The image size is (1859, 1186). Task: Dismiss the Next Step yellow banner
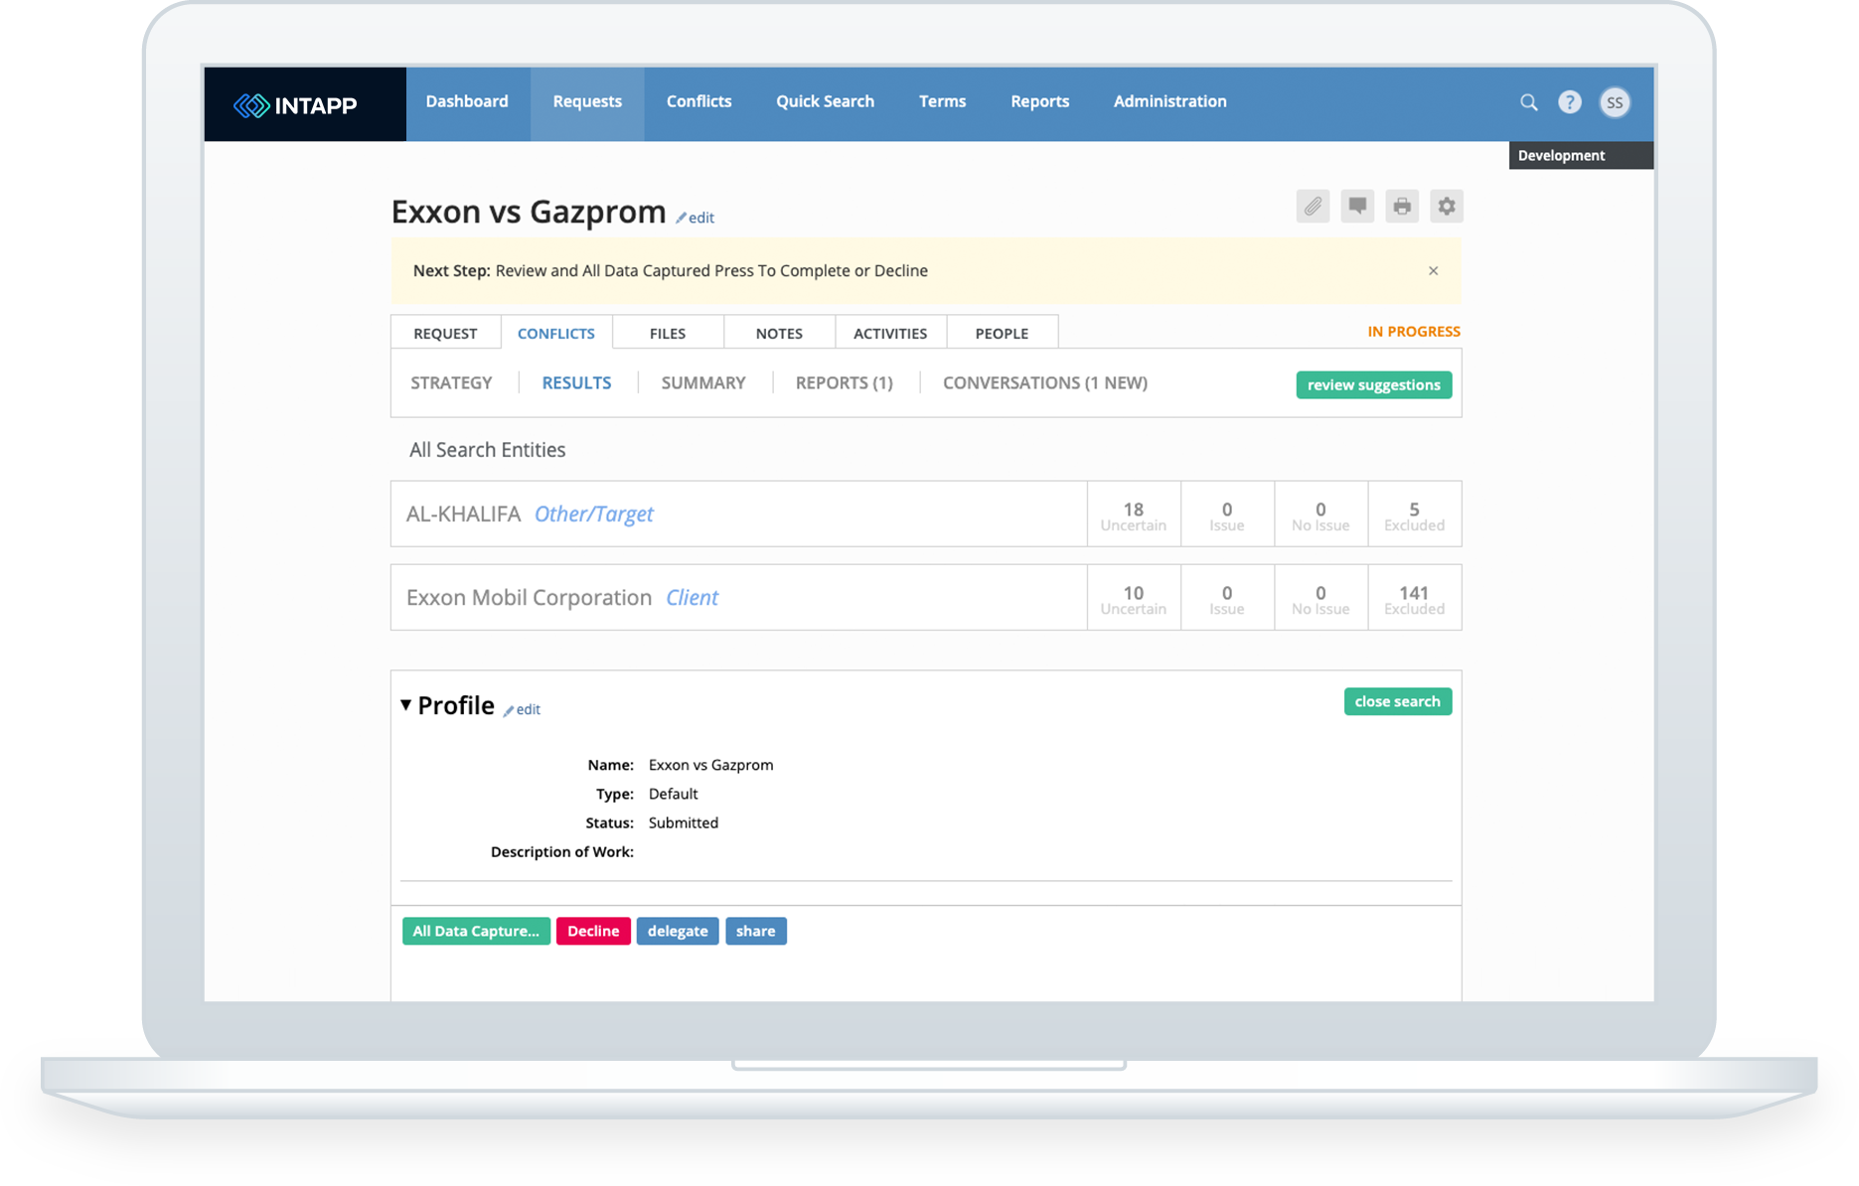pos(1434,270)
